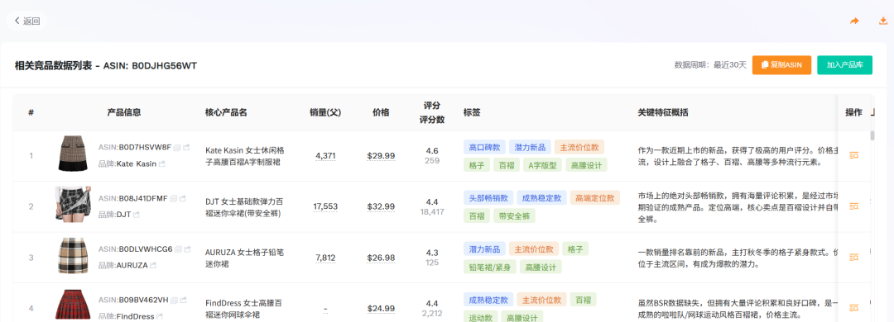Click the 关键特征概括 column header
Viewport: 894px width, 322px height.
[663, 112]
